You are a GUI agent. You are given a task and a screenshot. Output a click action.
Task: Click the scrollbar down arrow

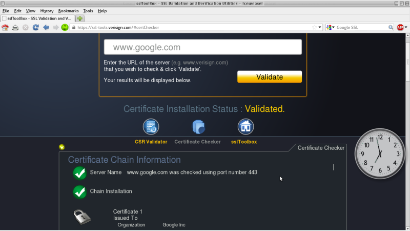tap(407, 228)
